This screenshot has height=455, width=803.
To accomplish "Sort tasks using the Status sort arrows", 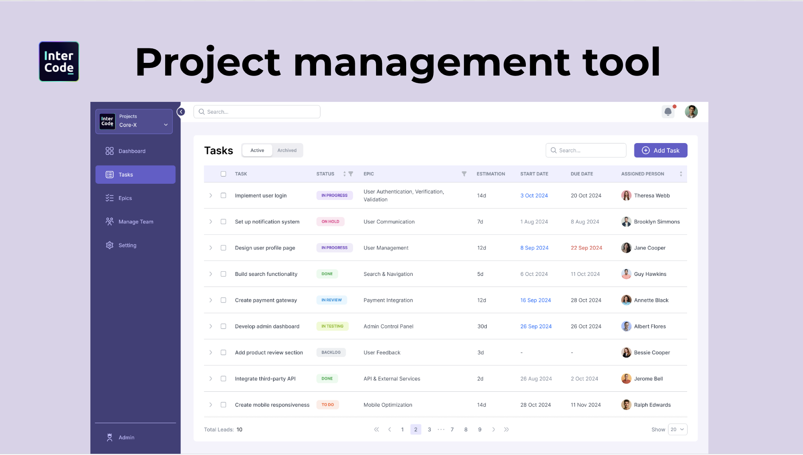I will click(344, 174).
